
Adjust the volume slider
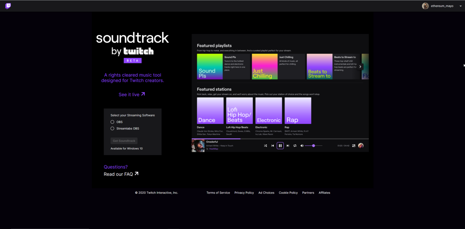[314, 145]
